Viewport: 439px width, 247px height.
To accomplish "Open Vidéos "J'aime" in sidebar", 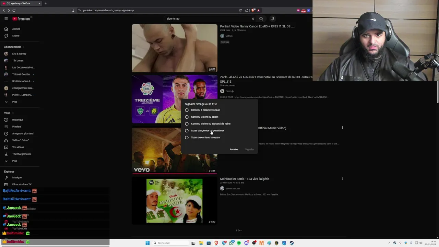I will (x=20, y=140).
